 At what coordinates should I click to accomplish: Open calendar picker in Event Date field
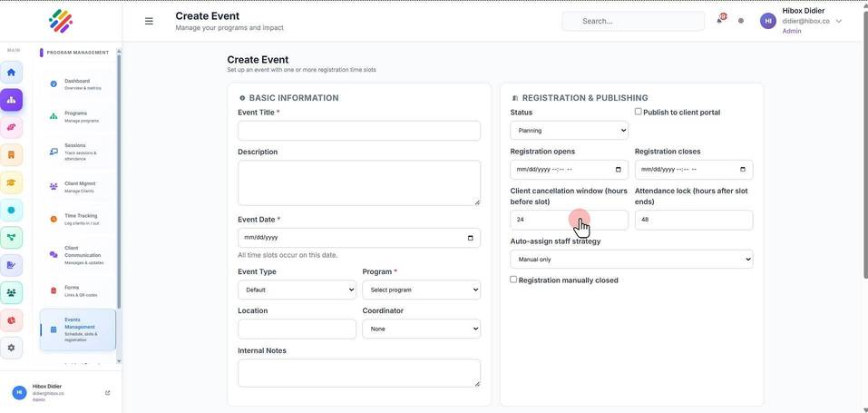click(470, 237)
